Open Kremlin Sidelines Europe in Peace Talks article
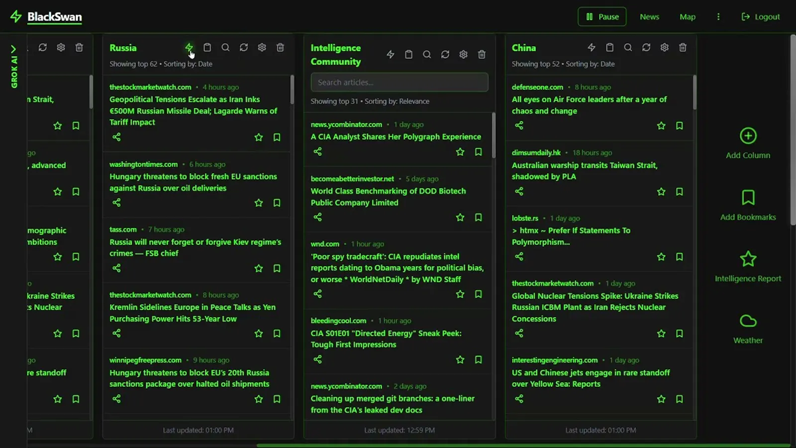This screenshot has width=796, height=448. 193,313
